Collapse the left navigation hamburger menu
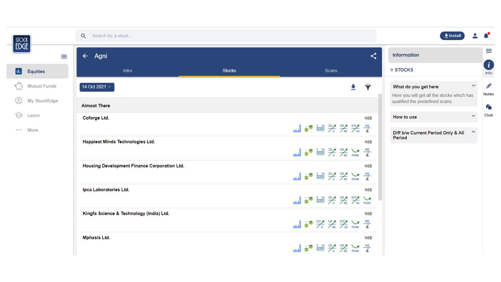The image size is (501, 282). [64, 56]
